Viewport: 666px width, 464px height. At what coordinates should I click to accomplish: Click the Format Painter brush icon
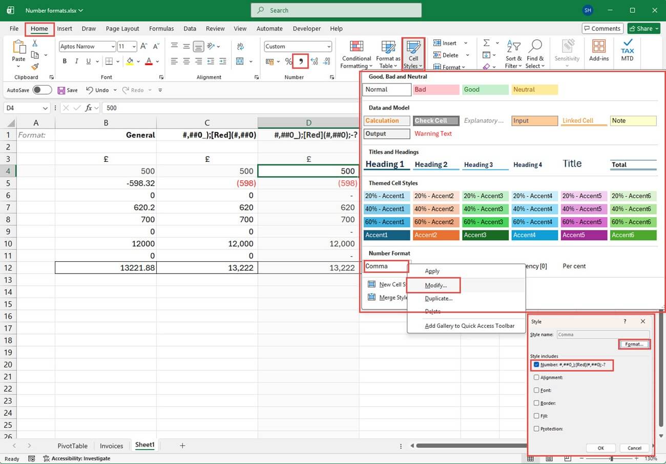coord(35,67)
